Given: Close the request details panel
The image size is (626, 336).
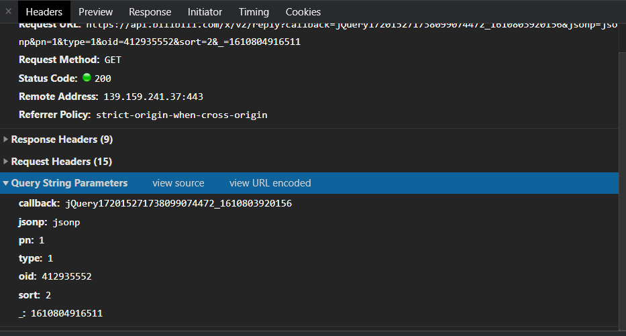Looking at the screenshot, I should [x=8, y=11].
